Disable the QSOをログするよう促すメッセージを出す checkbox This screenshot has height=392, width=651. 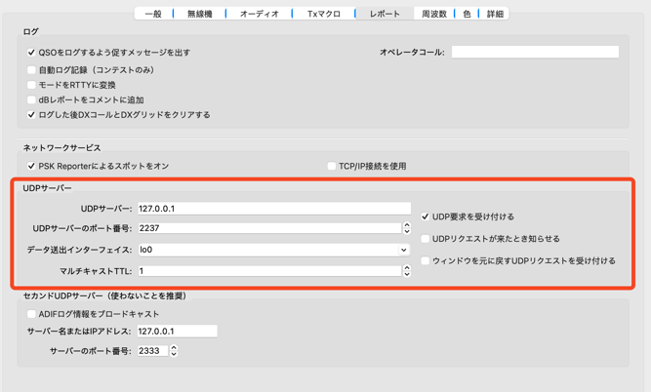[31, 53]
